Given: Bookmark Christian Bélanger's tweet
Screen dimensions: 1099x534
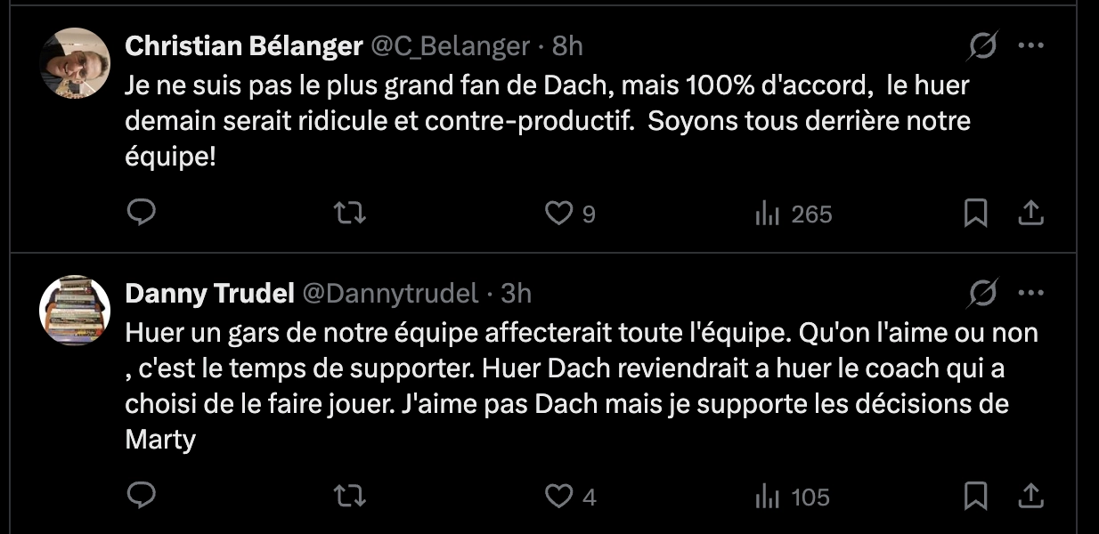Looking at the screenshot, I should click(x=976, y=213).
